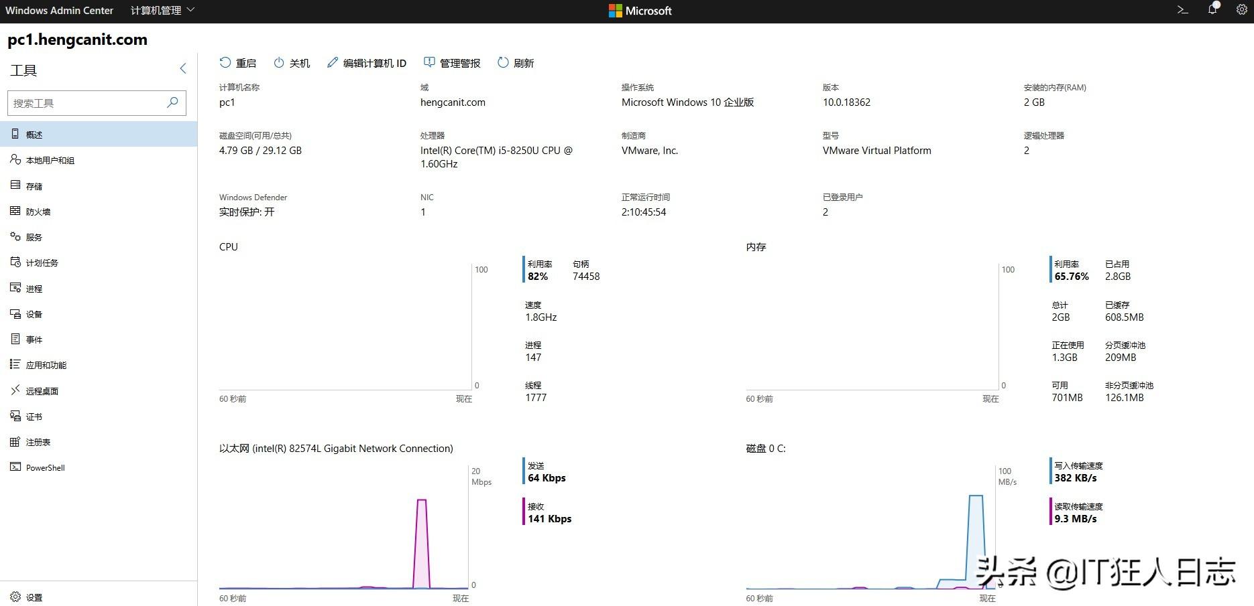Open 本地用户和组 tool
Viewport: 1254px width, 606px height.
click(x=99, y=160)
